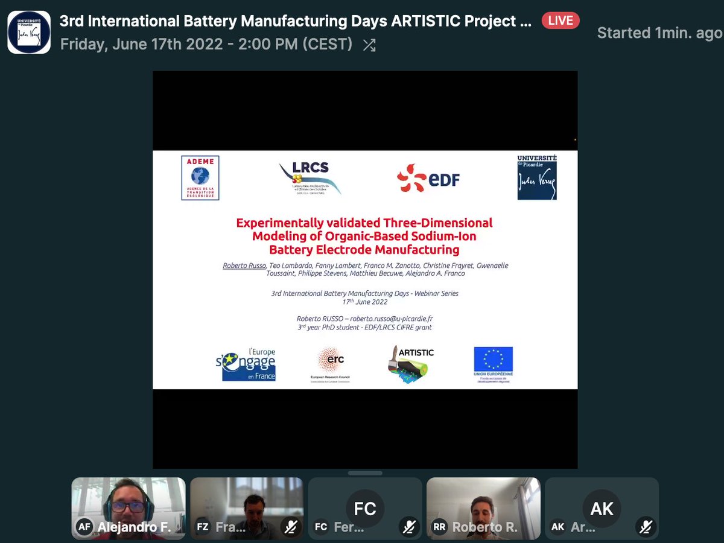Click the red slide title 'Experimentally validated Three-Dimensional Modeling'
This screenshot has height=543, width=724.
(364, 236)
